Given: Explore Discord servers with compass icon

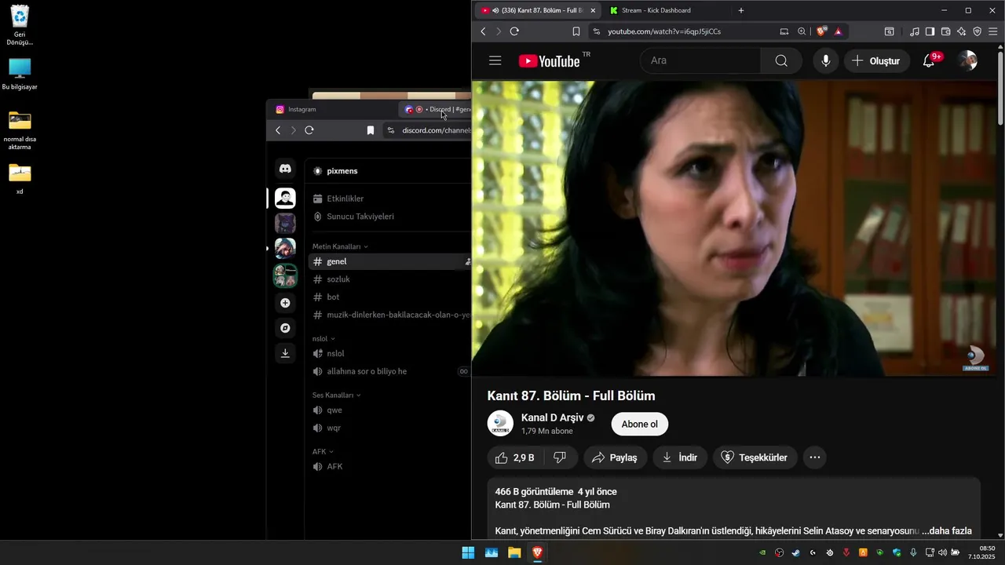Looking at the screenshot, I should click(x=285, y=328).
